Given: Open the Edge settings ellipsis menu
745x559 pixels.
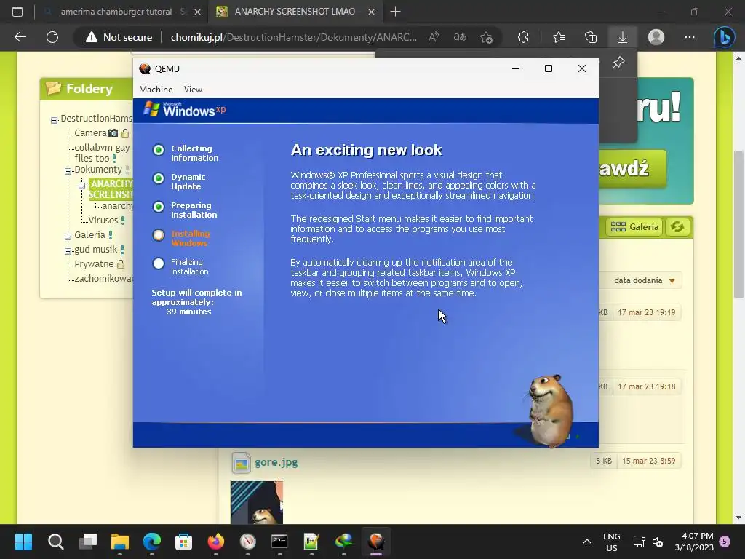Looking at the screenshot, I should [x=690, y=37].
